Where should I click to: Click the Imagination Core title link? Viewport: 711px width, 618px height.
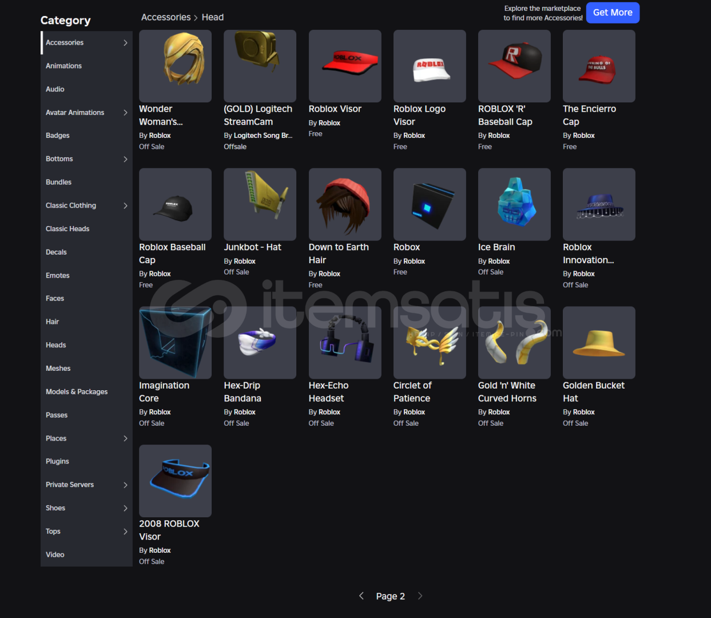[164, 392]
